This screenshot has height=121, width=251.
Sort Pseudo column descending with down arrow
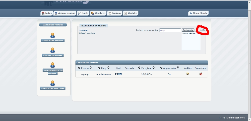coord(91,68)
